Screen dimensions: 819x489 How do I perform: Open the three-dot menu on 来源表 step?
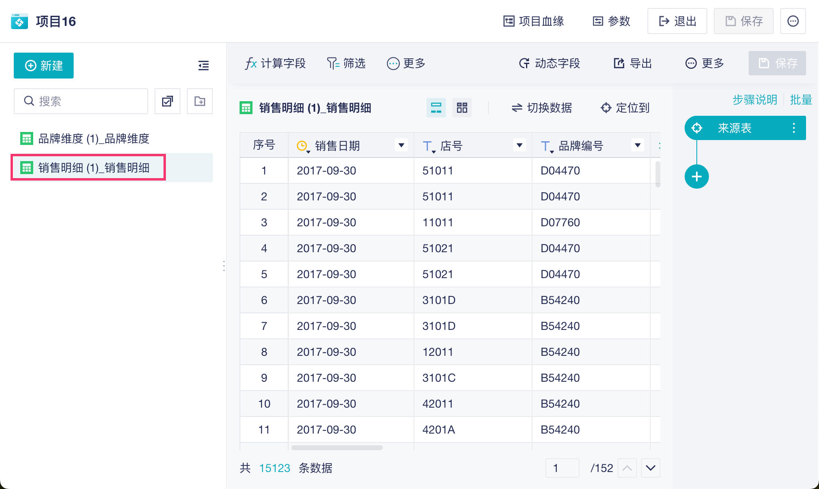pos(794,128)
